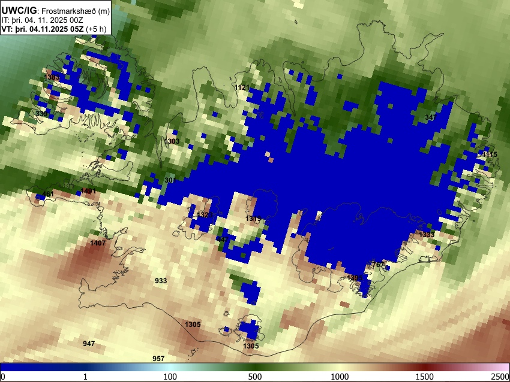Click the 347 value in the northeast

pos(430,117)
